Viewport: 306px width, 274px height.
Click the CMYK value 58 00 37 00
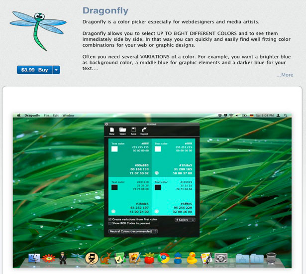(183, 173)
